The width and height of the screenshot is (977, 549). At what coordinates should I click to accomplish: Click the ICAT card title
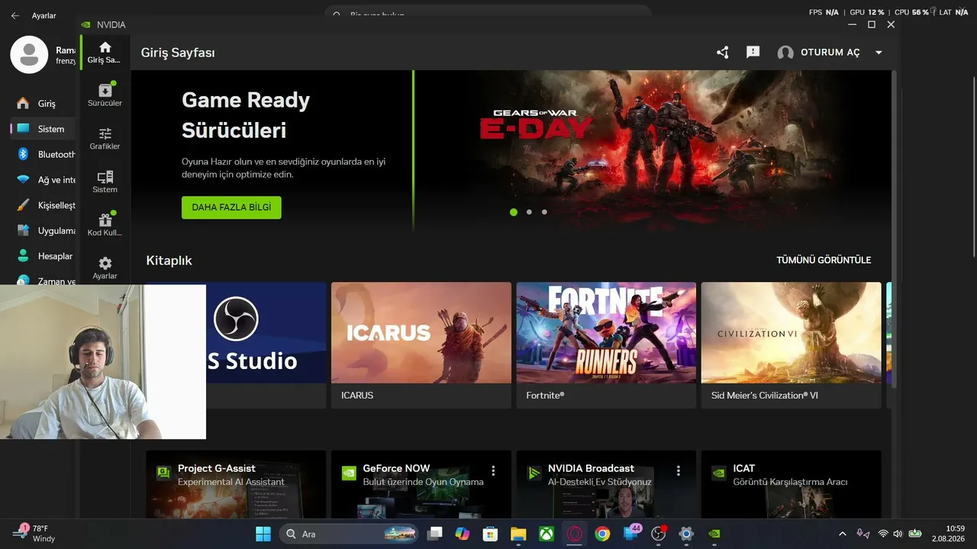coord(744,468)
